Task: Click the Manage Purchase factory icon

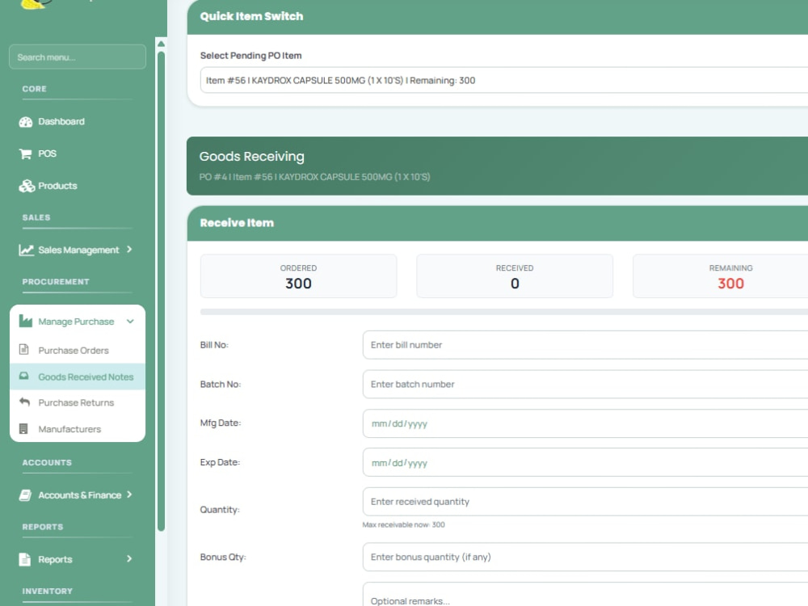Action: click(26, 321)
